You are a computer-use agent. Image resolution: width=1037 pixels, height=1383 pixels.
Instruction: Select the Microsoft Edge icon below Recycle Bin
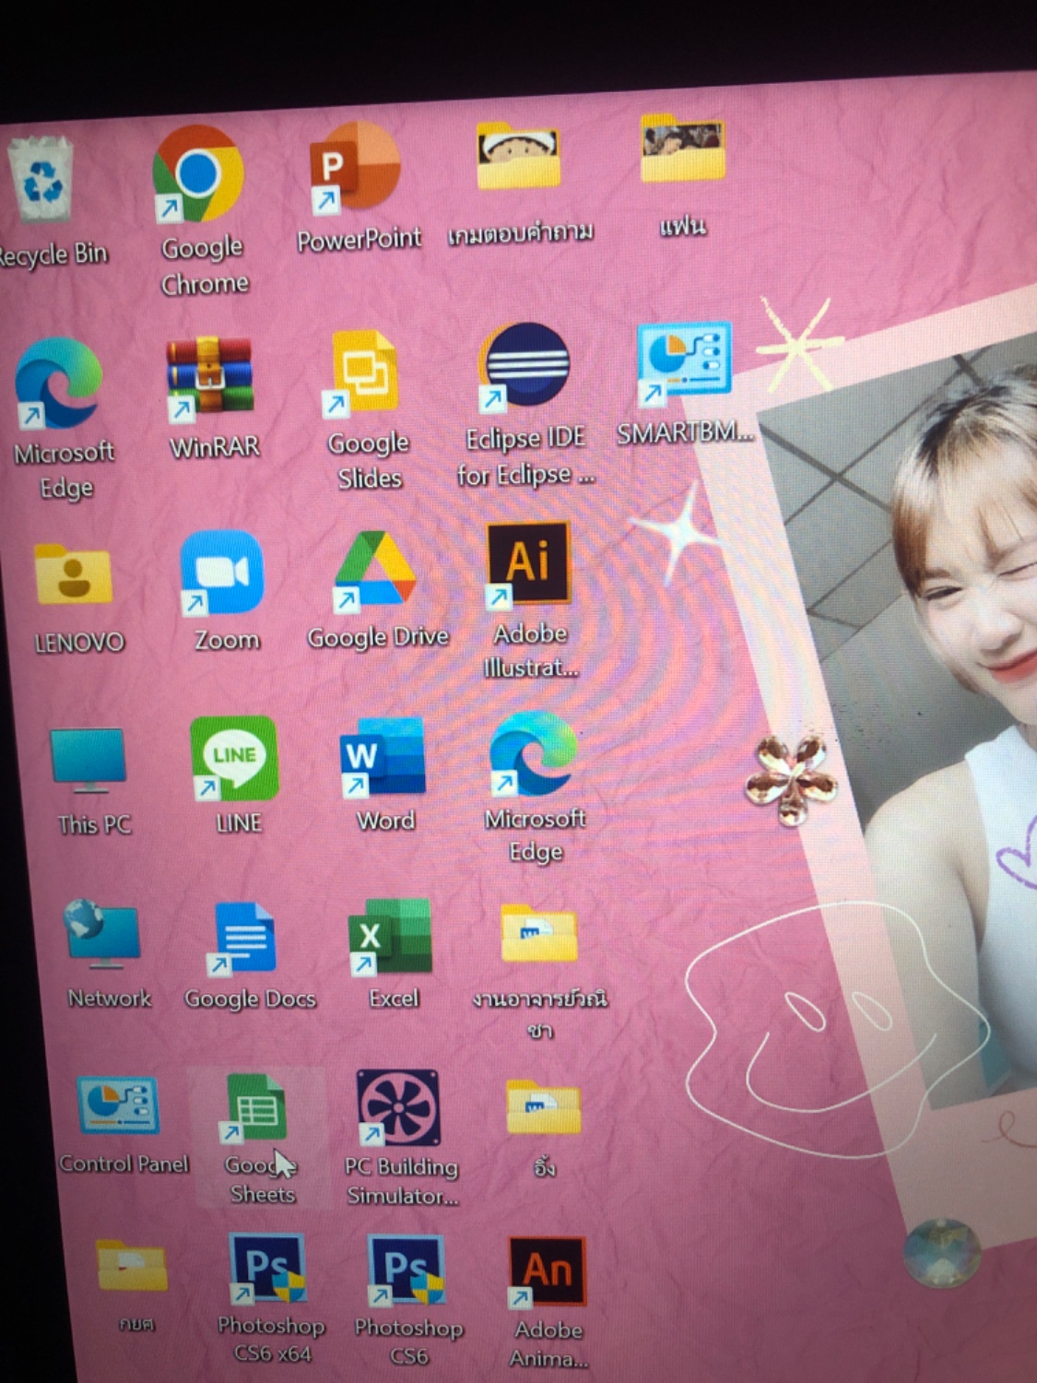58,383
